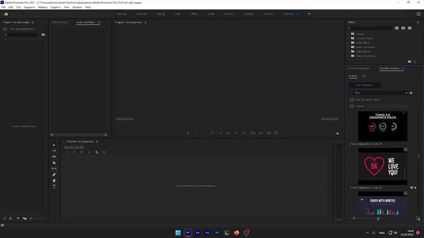
Task: Open Libraries dropdown in Essential Graphics
Action: pyautogui.click(x=387, y=106)
